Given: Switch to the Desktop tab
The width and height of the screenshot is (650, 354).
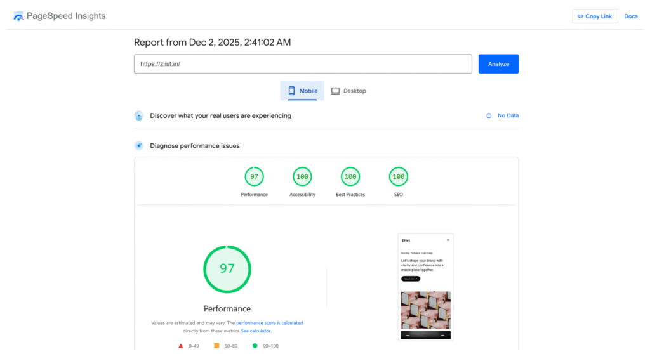Looking at the screenshot, I should [x=348, y=91].
